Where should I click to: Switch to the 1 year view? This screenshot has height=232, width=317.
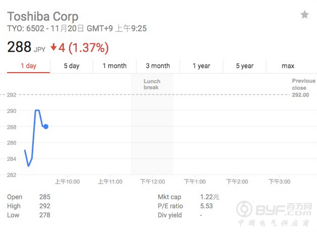[201, 66]
